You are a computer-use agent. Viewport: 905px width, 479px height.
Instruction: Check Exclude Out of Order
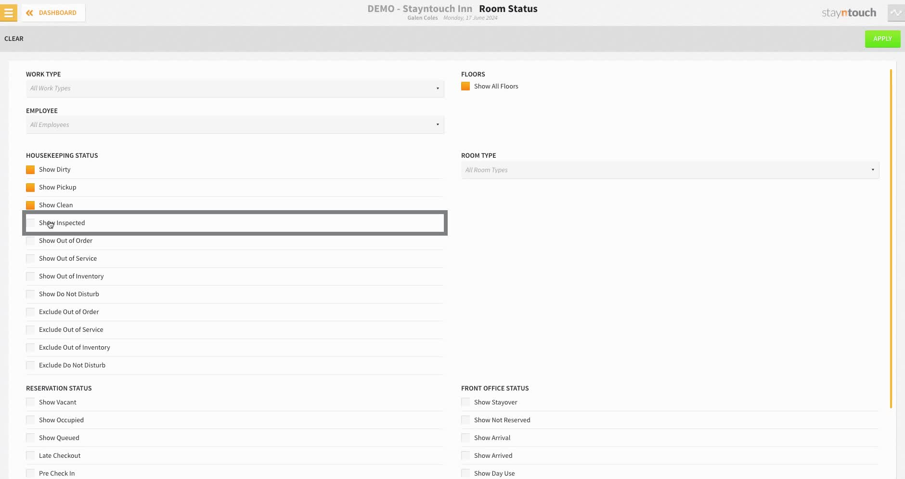coord(30,312)
